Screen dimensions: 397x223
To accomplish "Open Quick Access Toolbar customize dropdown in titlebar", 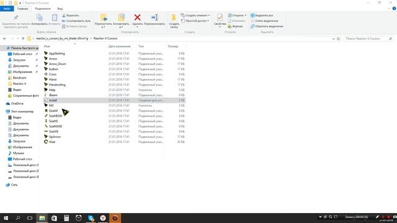I will click(x=20, y=2).
